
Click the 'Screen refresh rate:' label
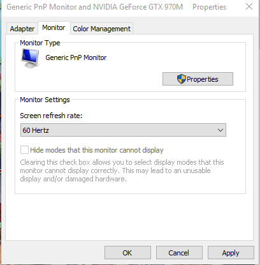51,116
